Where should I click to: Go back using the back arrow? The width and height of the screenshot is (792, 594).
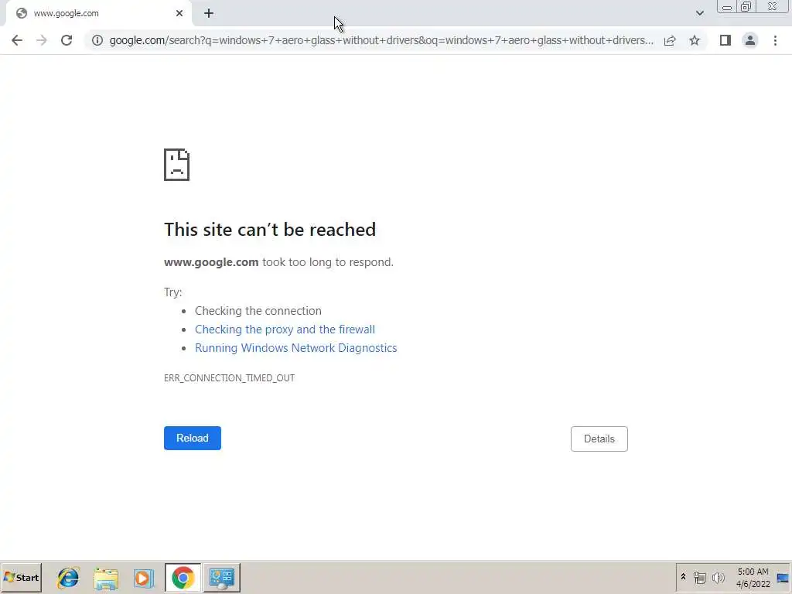[17, 40]
